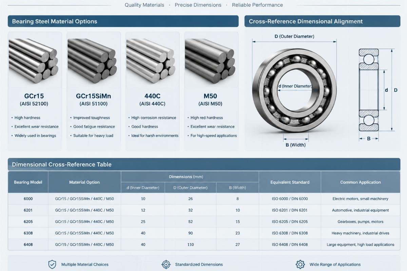Click the Reliable Performance tagline text
The image size is (407, 271).
point(257,5)
